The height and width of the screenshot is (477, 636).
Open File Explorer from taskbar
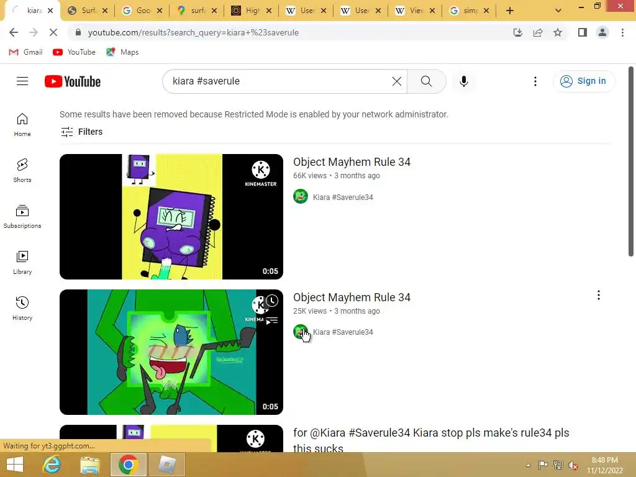[x=89, y=465]
